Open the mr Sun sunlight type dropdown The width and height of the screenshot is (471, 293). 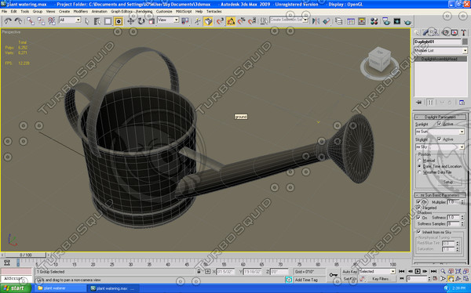point(440,132)
